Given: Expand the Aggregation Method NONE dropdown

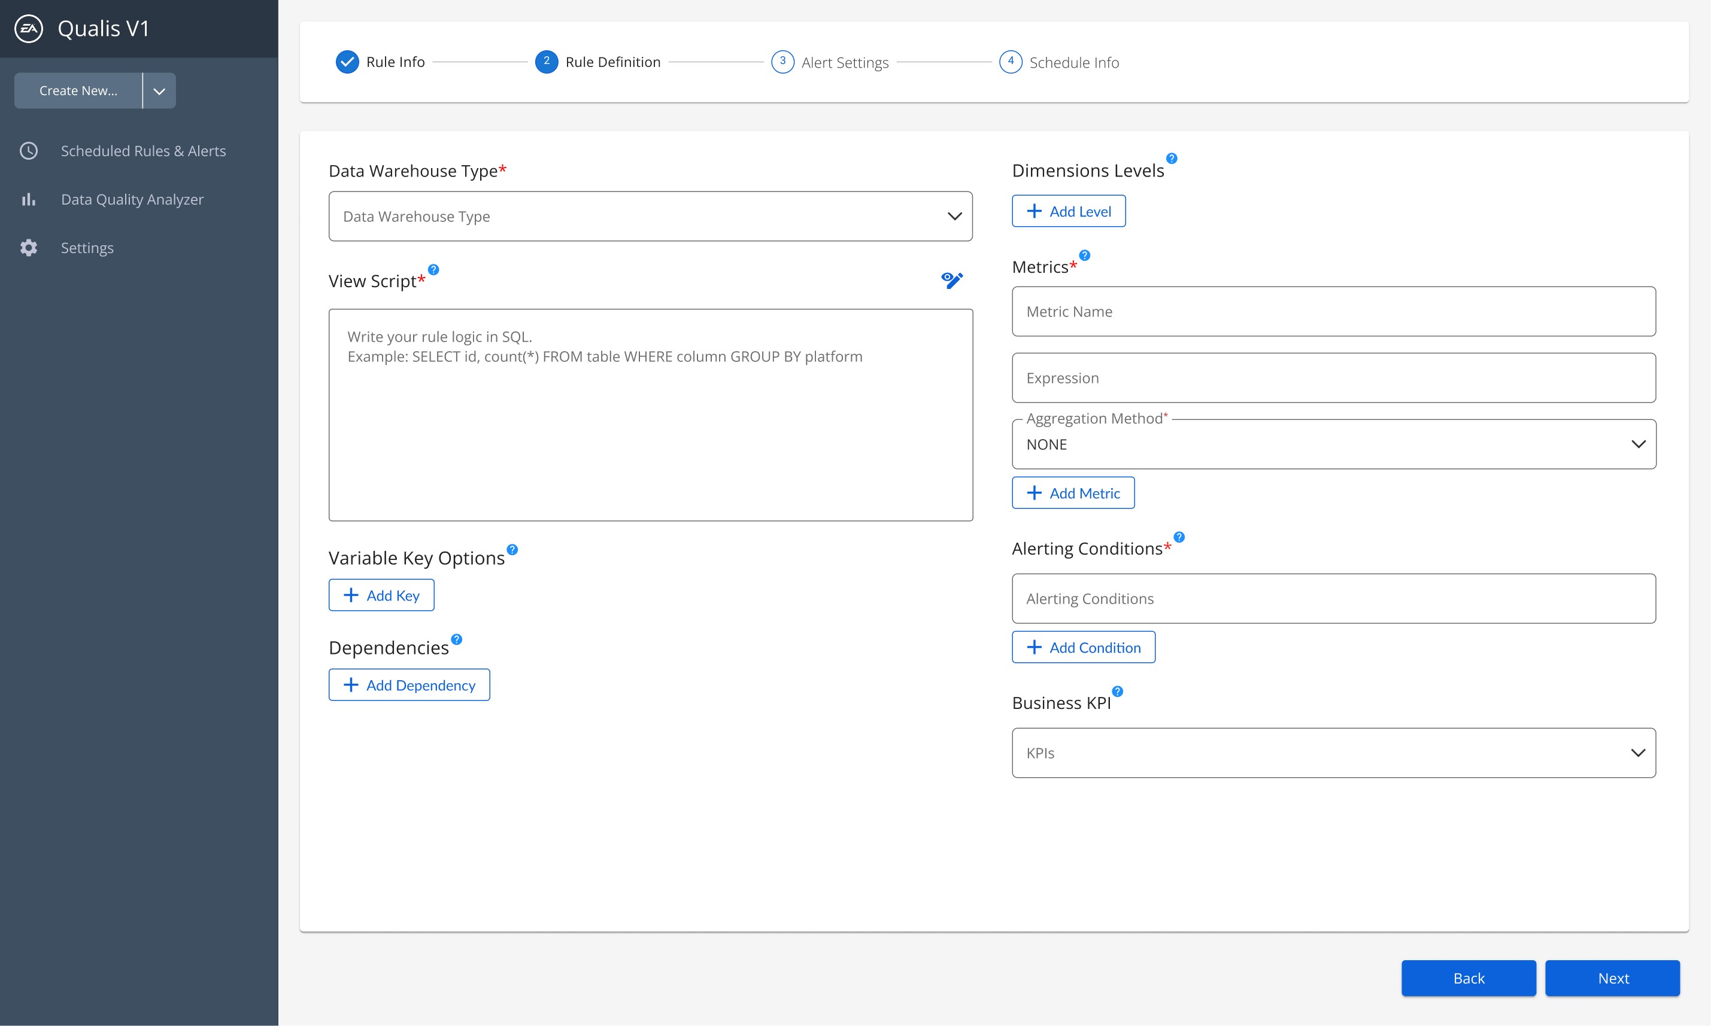Looking at the screenshot, I should click(x=1333, y=444).
